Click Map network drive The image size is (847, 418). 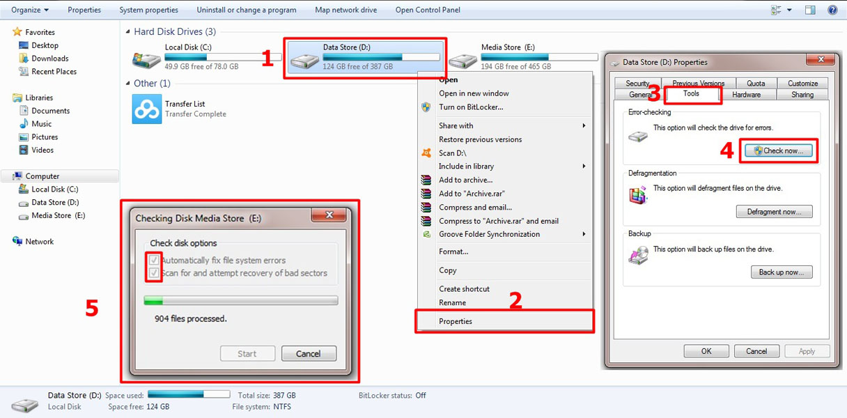point(345,10)
